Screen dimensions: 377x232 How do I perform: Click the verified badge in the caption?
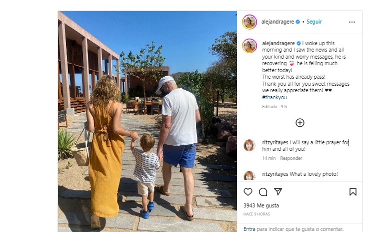297,43
